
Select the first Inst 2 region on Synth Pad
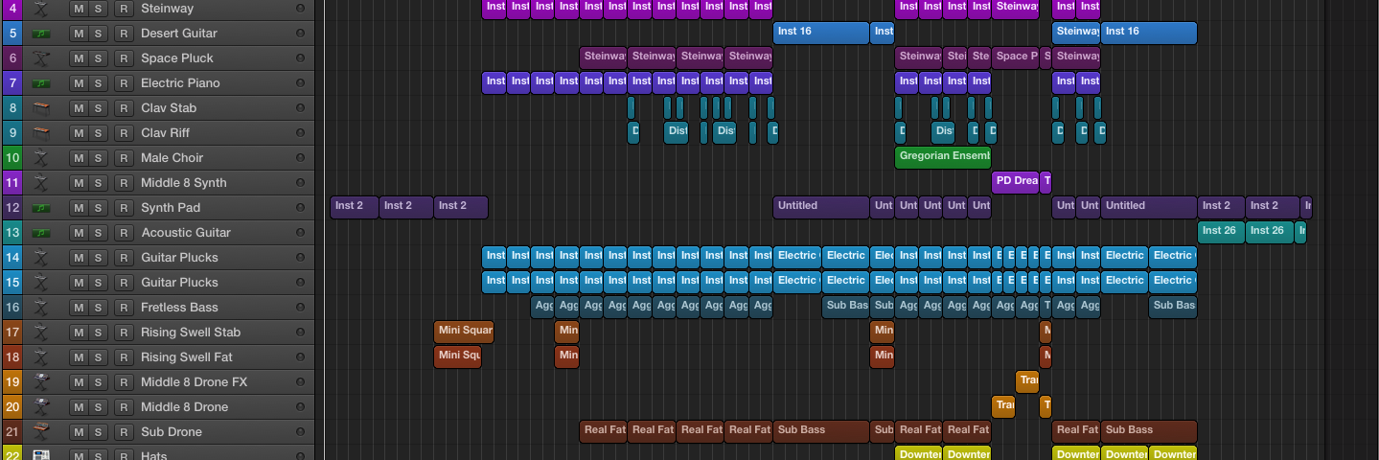(x=355, y=207)
